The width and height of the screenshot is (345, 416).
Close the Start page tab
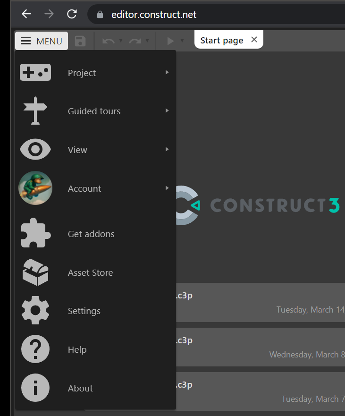[254, 40]
